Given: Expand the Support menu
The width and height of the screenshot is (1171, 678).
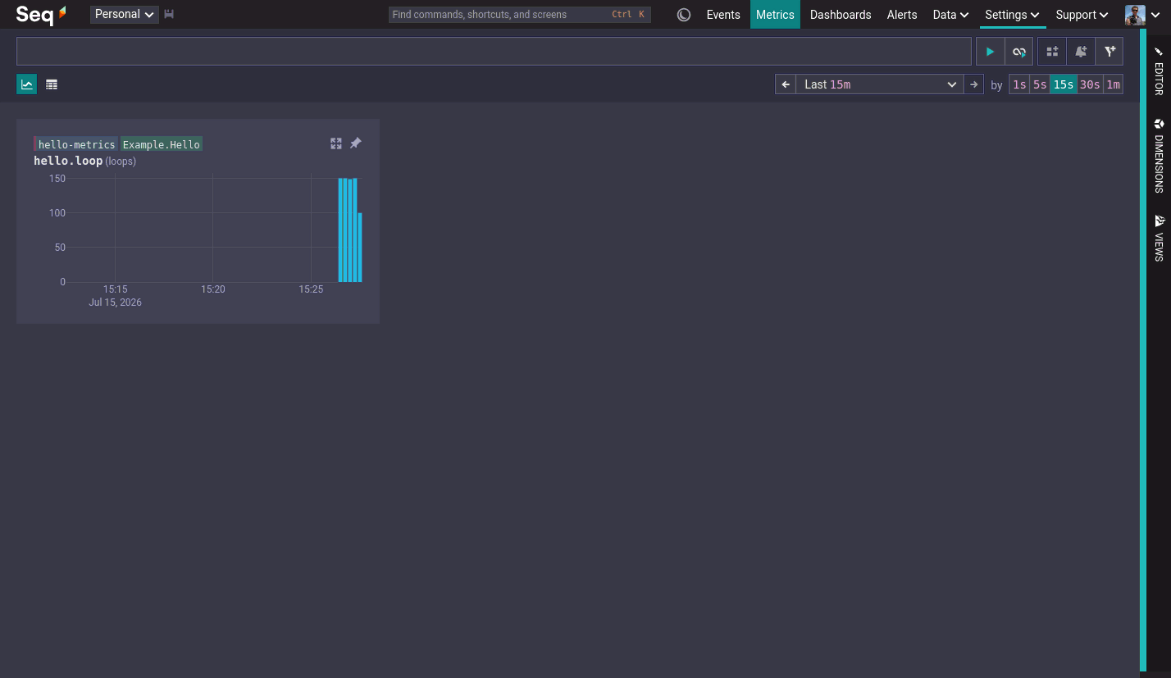Looking at the screenshot, I should [1082, 15].
